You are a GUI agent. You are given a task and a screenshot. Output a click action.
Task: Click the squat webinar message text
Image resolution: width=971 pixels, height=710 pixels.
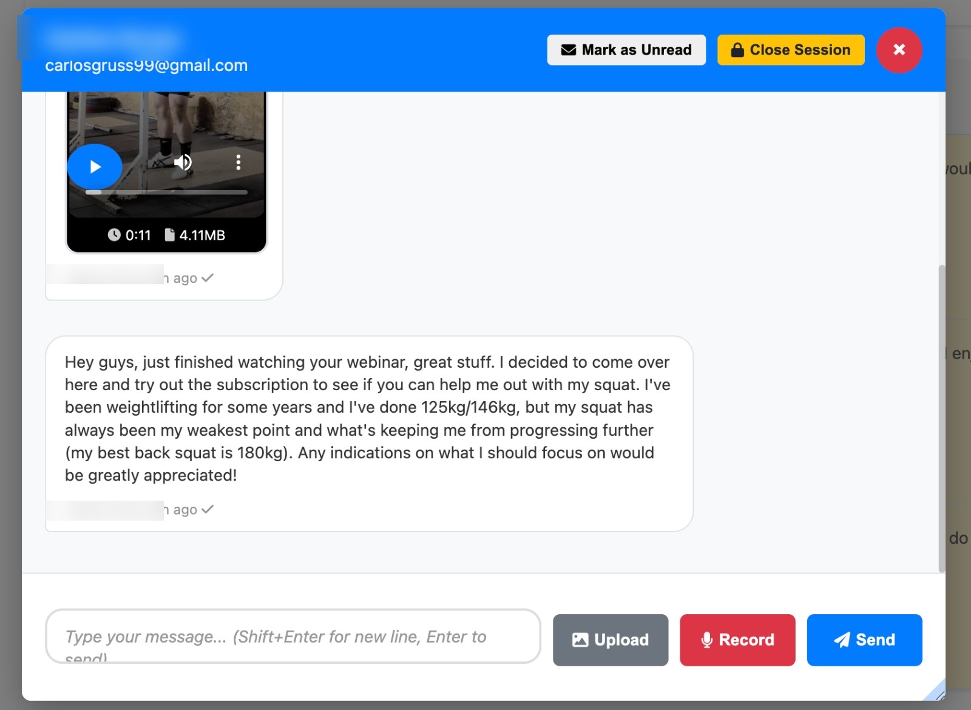(368, 419)
